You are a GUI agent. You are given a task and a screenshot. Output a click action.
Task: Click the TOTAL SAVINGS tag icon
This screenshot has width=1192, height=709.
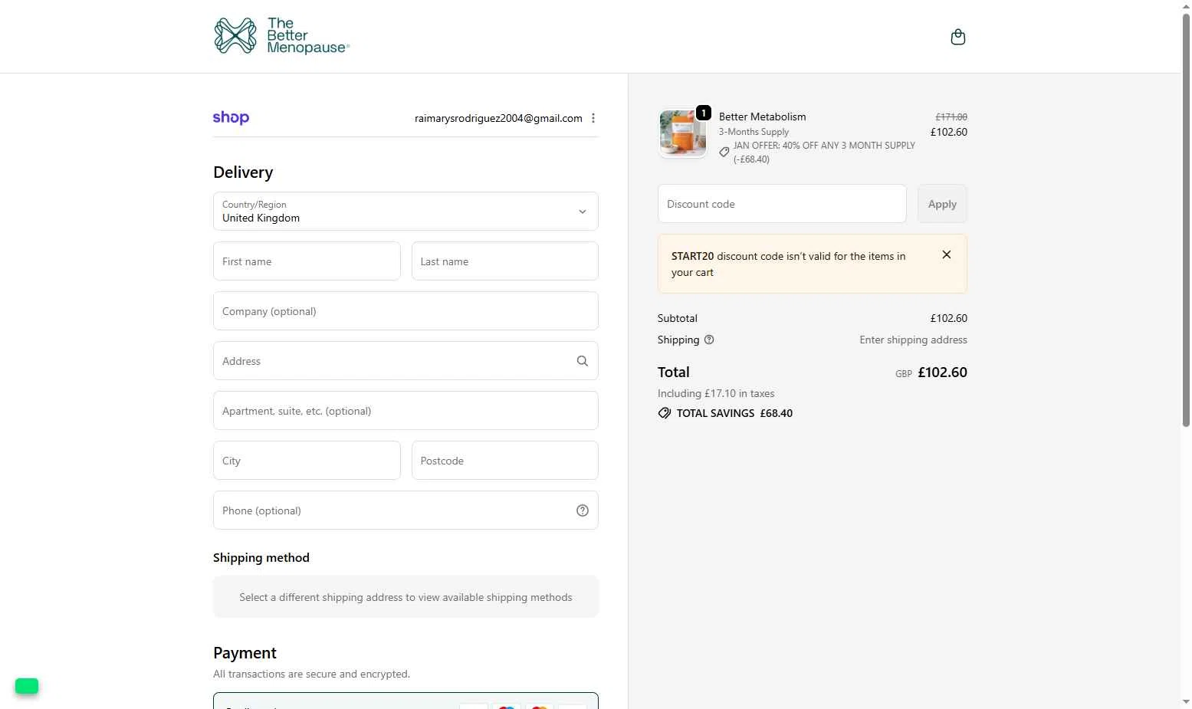point(665,413)
